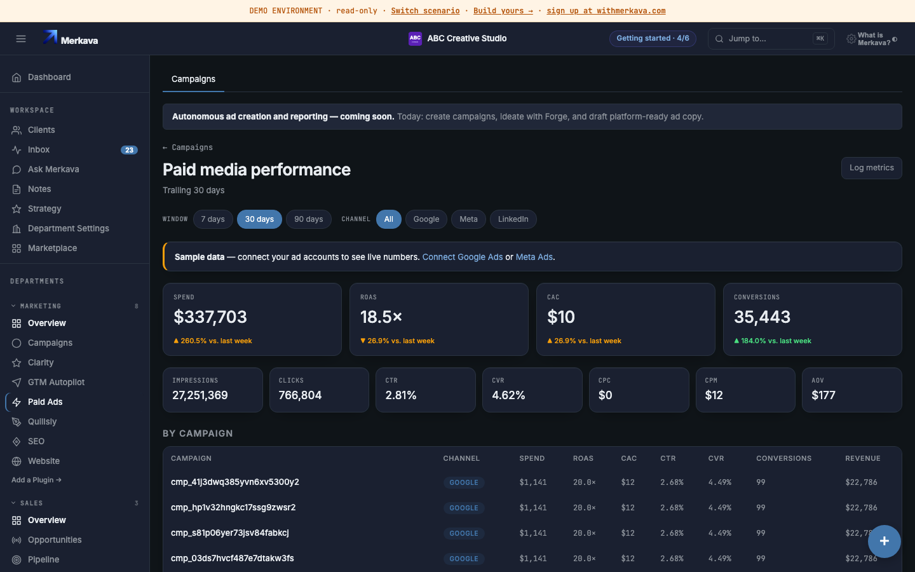Open Sales Overview grid icon
915x572 pixels.
click(17, 521)
